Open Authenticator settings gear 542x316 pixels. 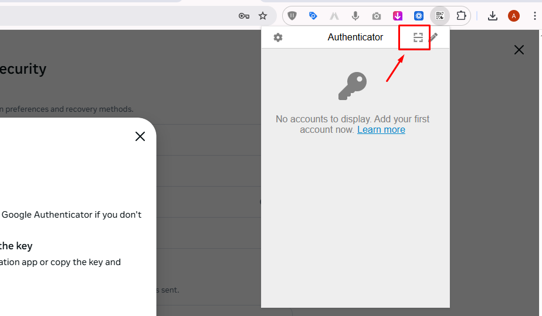pos(278,37)
